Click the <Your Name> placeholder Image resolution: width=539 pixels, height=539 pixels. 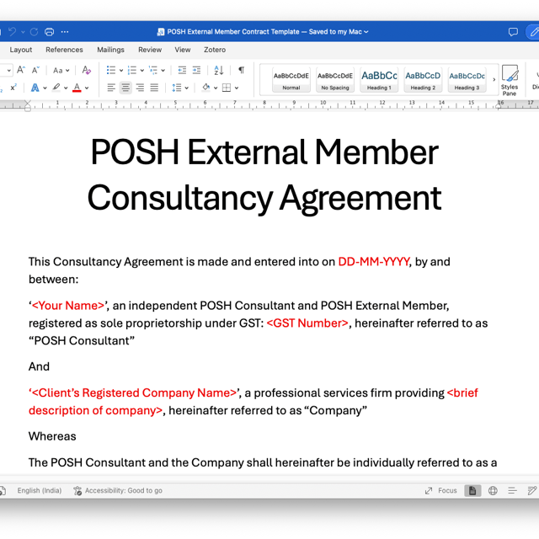pyautogui.click(x=67, y=306)
